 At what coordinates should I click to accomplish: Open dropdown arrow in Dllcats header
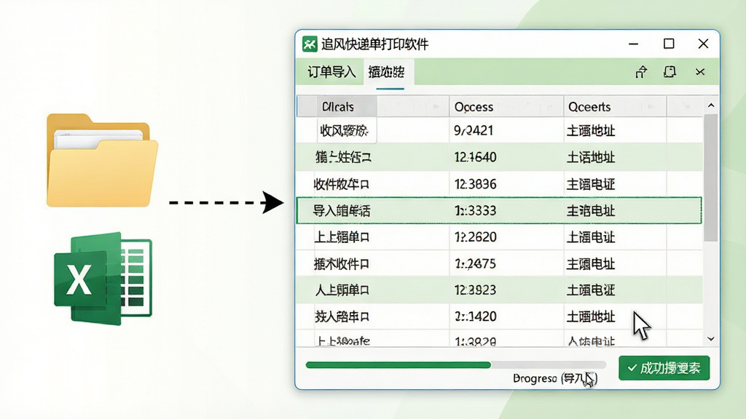(x=436, y=107)
